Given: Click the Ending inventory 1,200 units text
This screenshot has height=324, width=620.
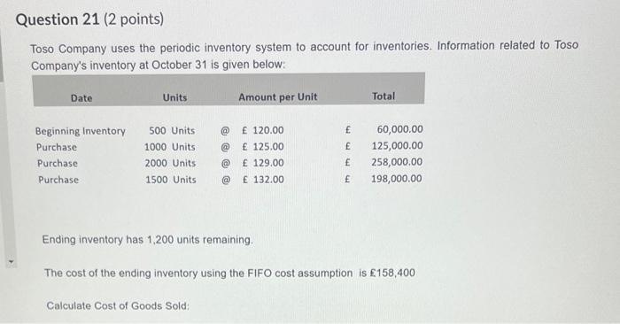Looking at the screenshot, I should click(147, 240).
